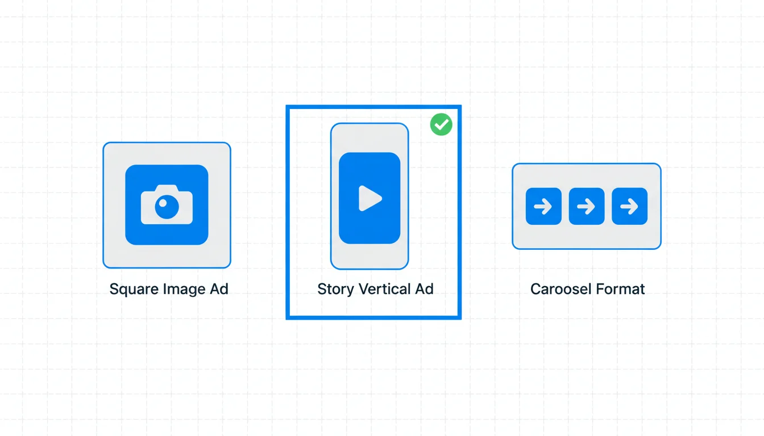This screenshot has height=436, width=764.
Task: Click the "Story Vertical Ad" label
Action: pos(375,289)
